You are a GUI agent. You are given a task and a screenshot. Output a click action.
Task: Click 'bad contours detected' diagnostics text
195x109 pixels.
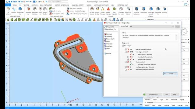pyautogui.click(x=145, y=54)
